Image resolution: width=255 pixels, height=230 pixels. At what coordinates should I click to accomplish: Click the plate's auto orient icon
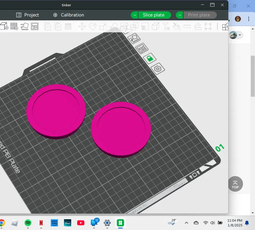pyautogui.click(x=134, y=38)
